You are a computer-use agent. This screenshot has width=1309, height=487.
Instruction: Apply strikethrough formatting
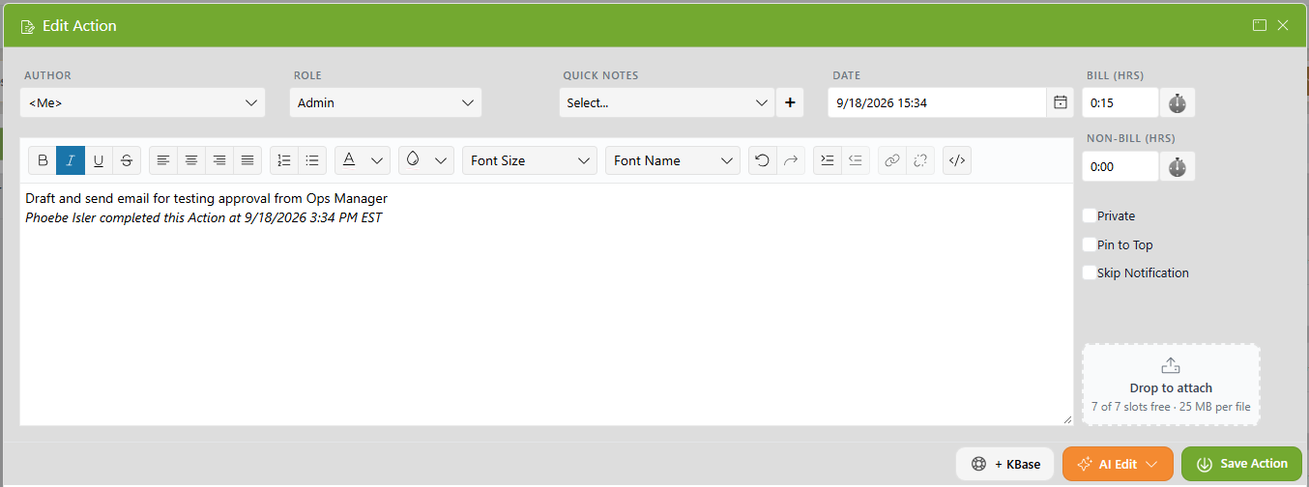[127, 160]
